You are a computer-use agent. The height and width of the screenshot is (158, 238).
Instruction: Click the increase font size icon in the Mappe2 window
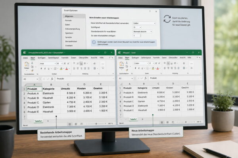pos(156,63)
